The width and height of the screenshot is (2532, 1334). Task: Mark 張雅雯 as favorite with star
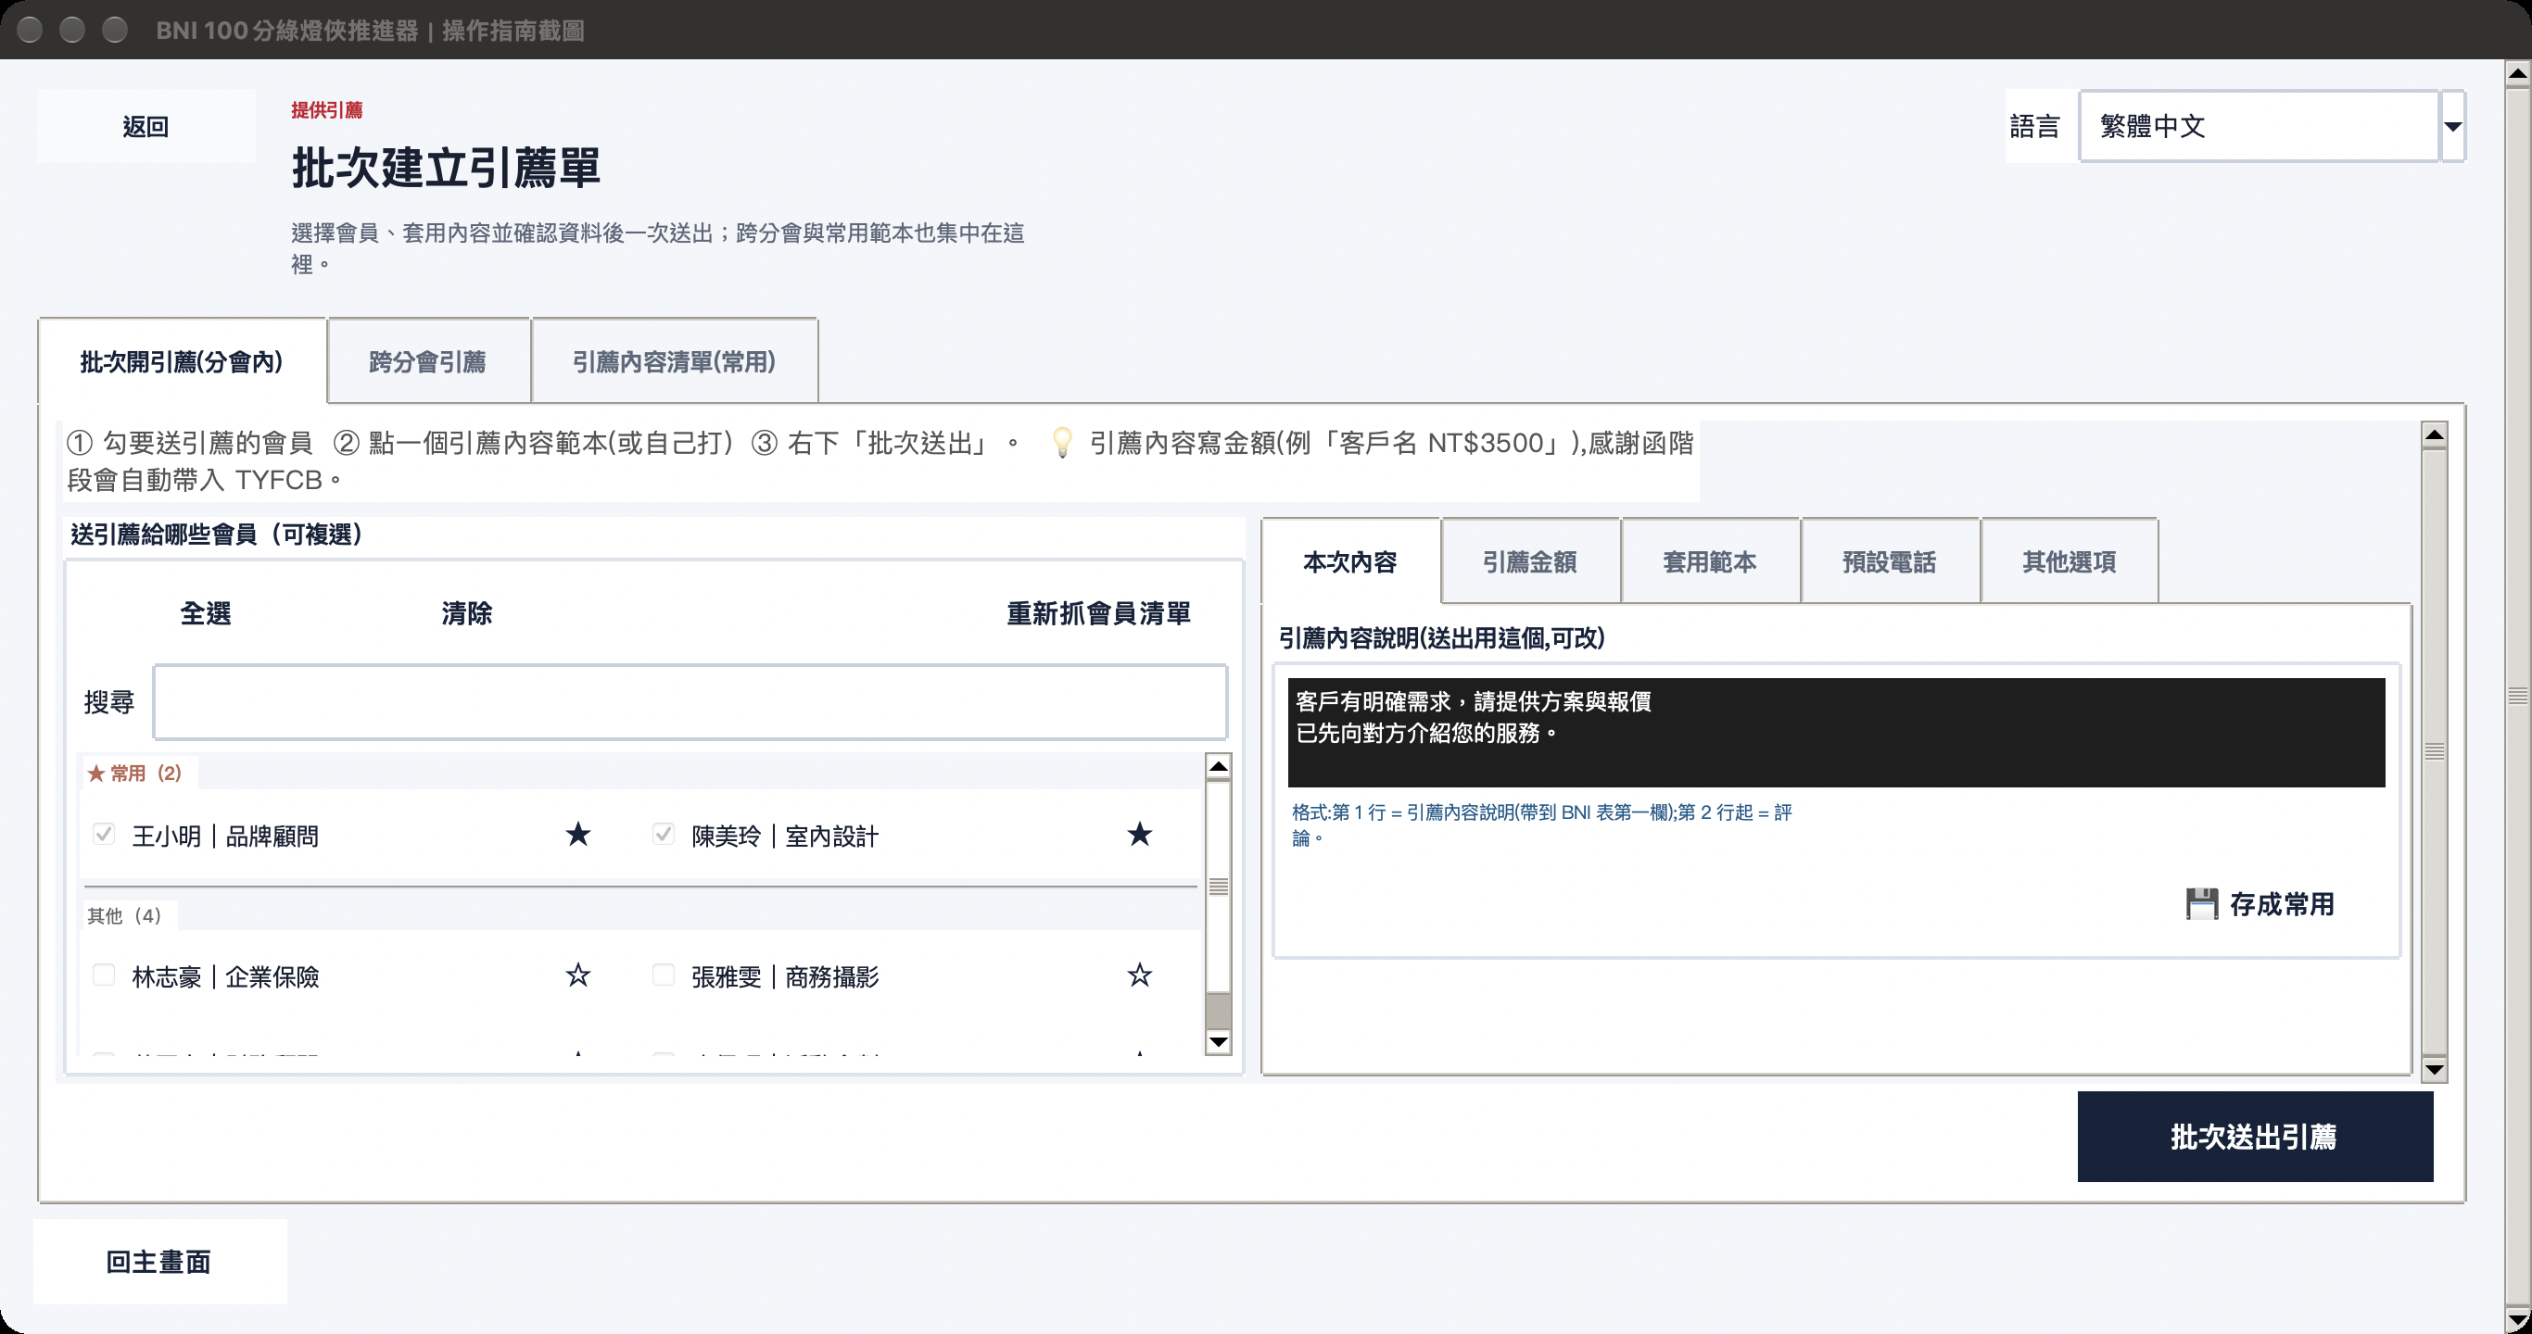pos(1139,975)
